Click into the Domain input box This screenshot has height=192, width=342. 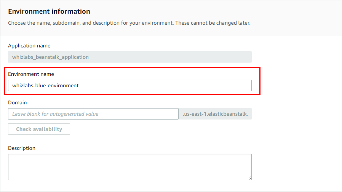(x=93, y=114)
